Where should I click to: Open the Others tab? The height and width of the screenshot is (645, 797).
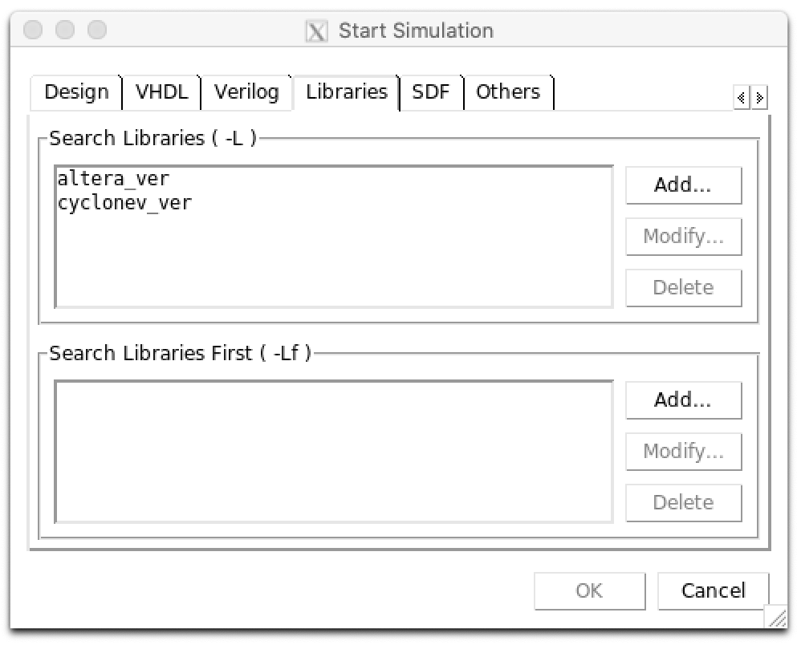coord(508,92)
